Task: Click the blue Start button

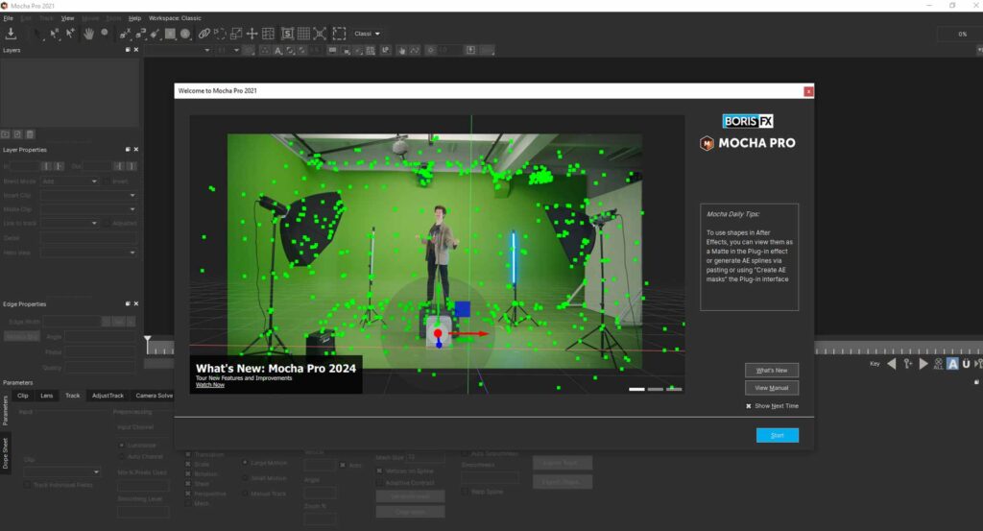Action: [x=778, y=435]
